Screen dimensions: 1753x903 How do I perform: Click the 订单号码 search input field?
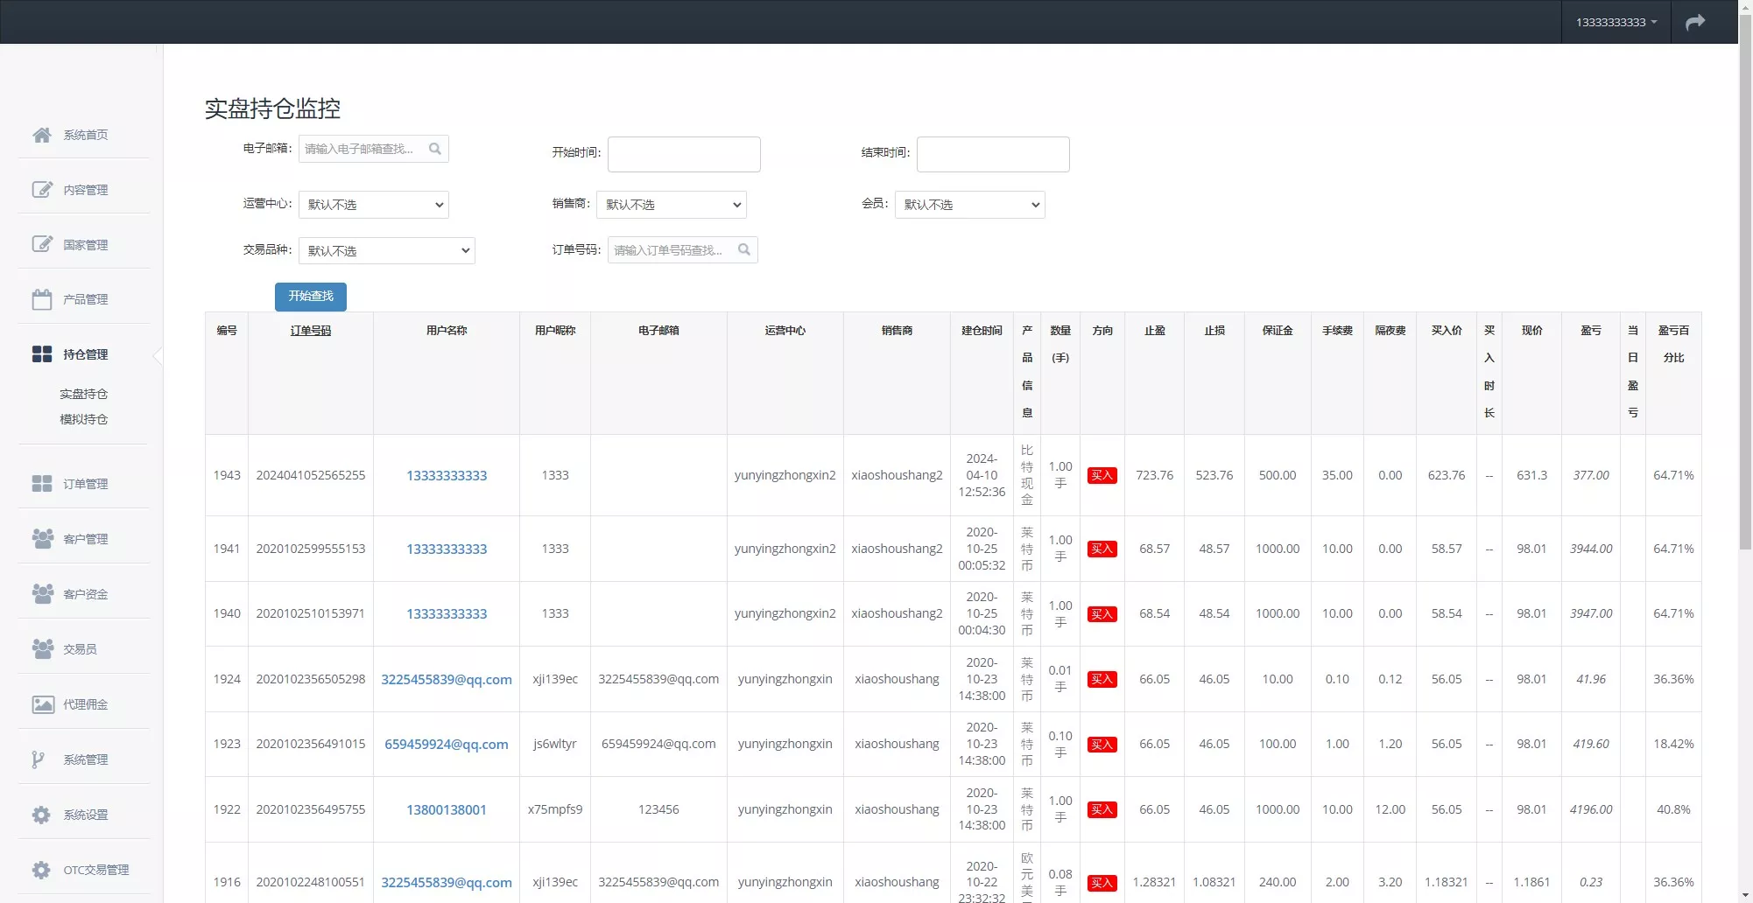click(670, 250)
